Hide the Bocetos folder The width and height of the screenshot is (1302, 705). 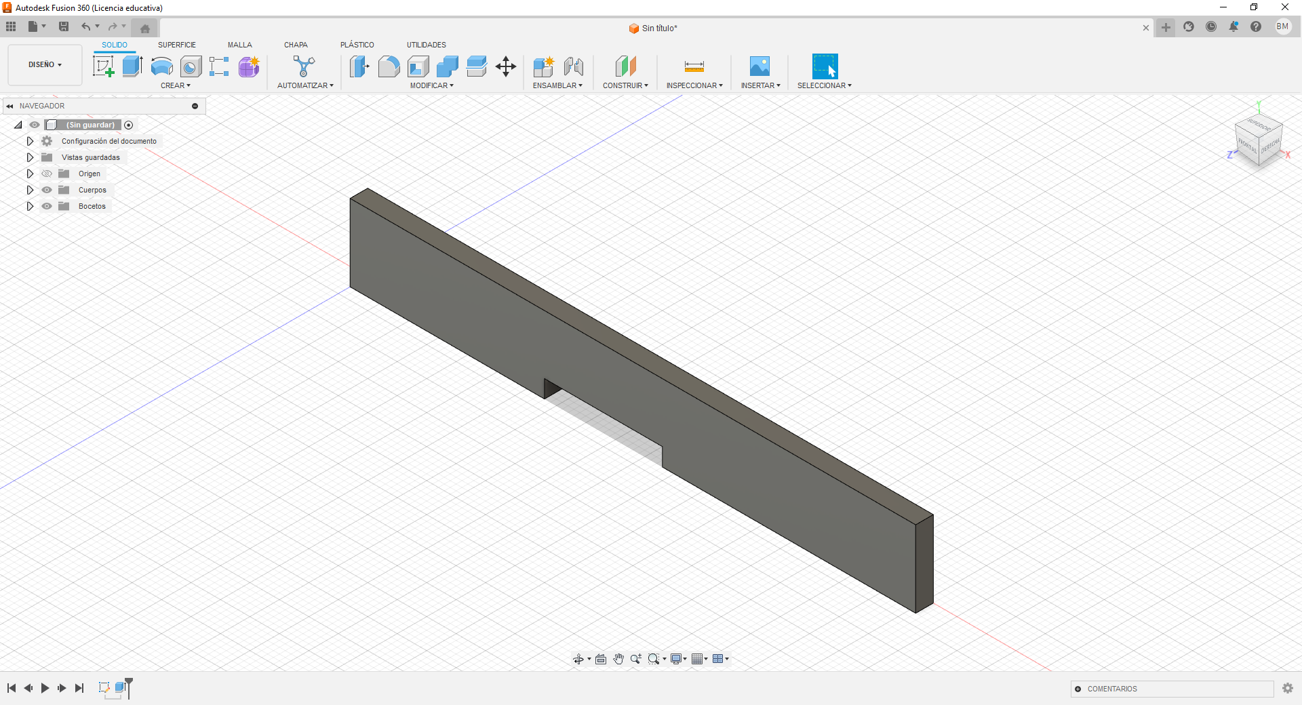click(46, 206)
